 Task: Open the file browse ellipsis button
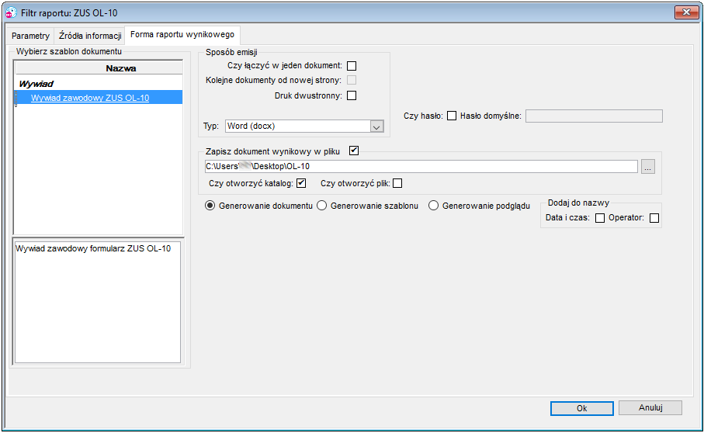tap(647, 167)
